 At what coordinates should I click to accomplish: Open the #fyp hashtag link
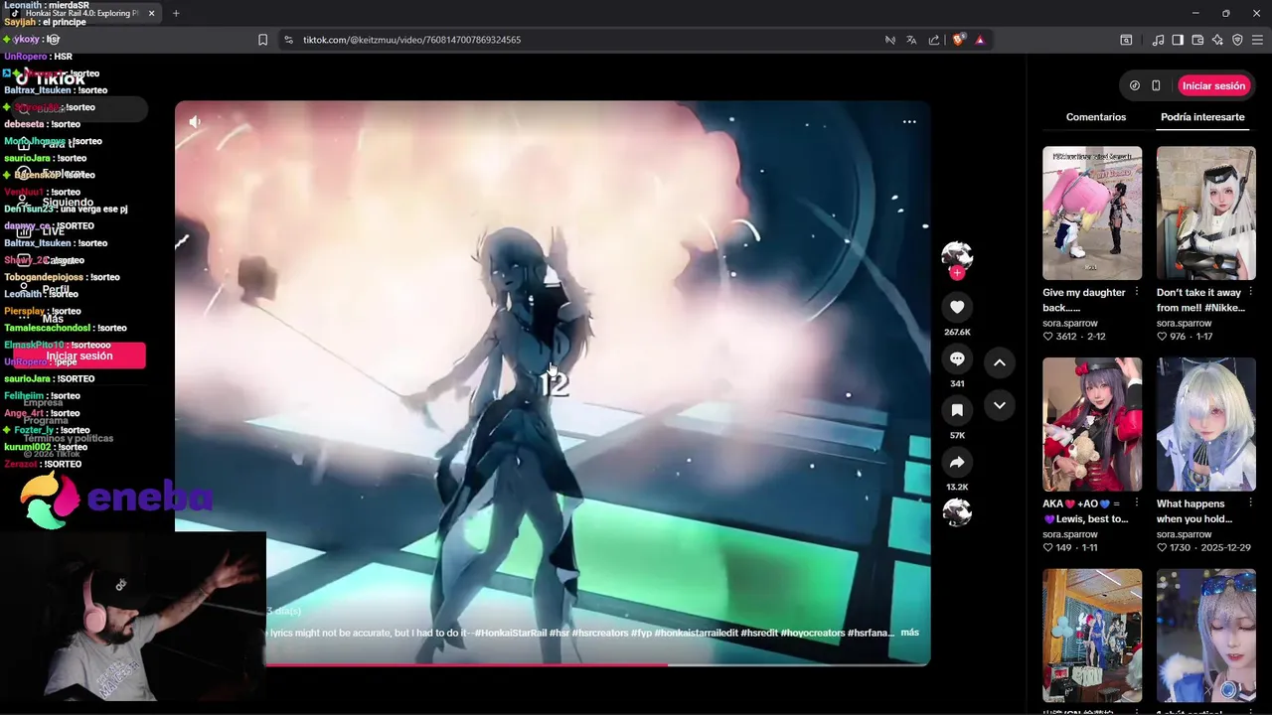[642, 633]
